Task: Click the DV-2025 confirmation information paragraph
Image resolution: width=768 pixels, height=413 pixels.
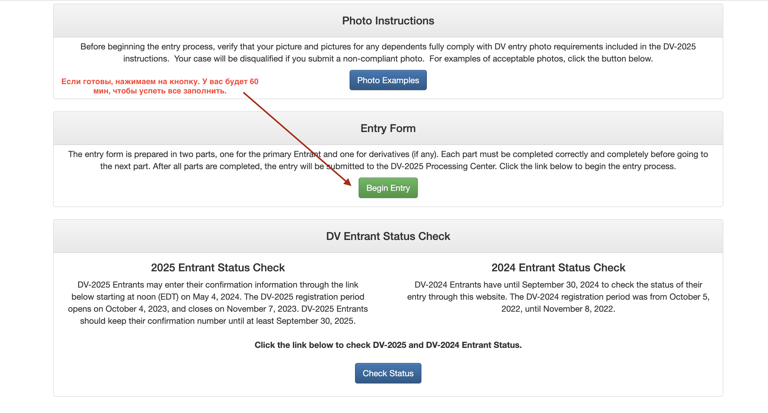Action: 218,303
